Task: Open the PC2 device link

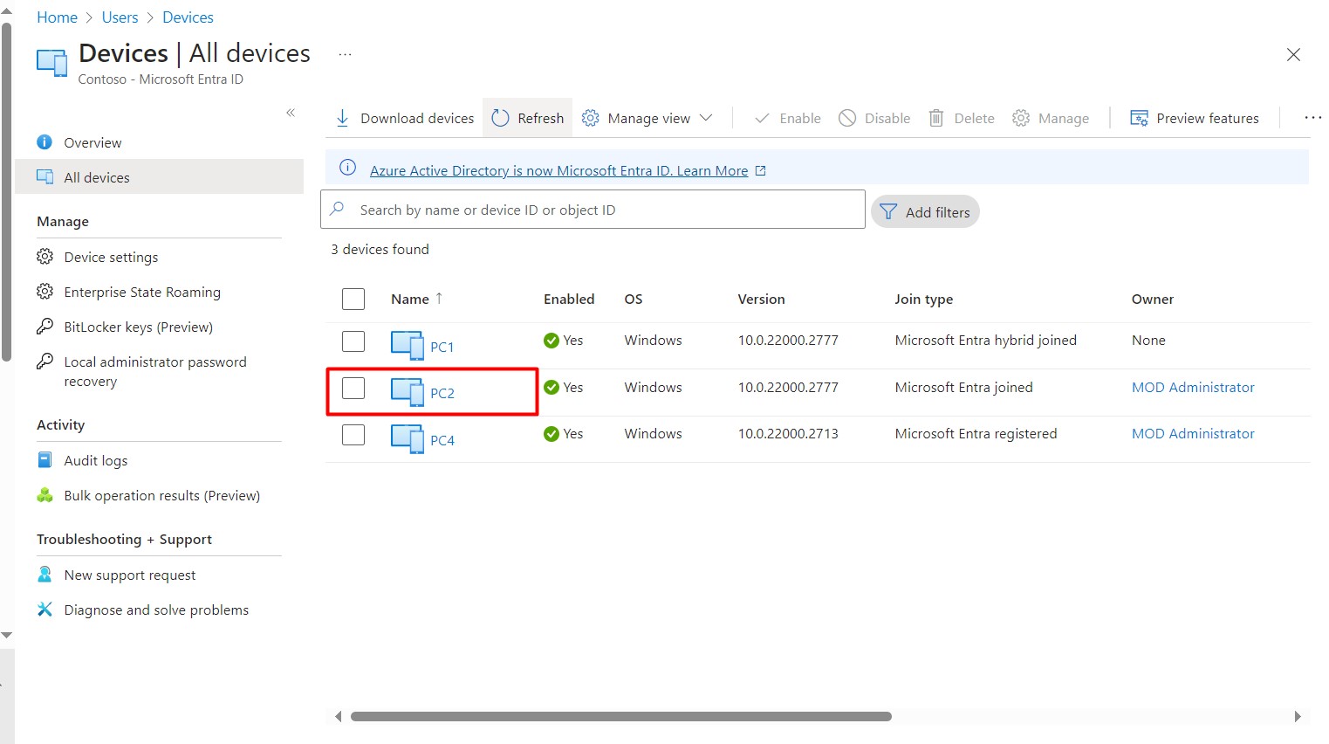Action: coord(442,393)
